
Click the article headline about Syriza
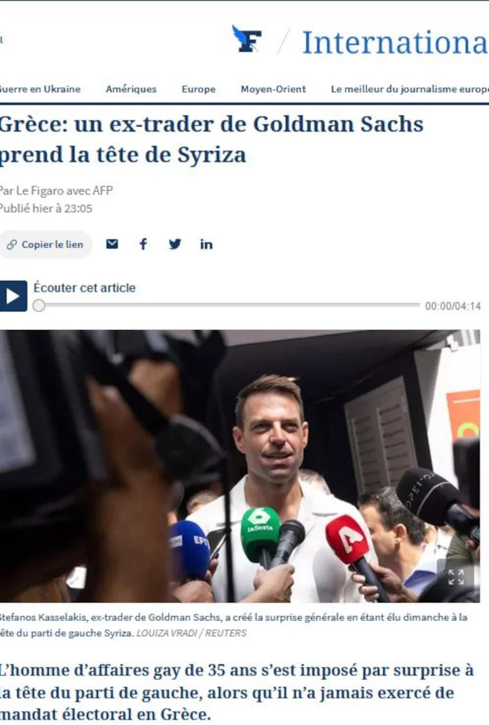(211, 139)
